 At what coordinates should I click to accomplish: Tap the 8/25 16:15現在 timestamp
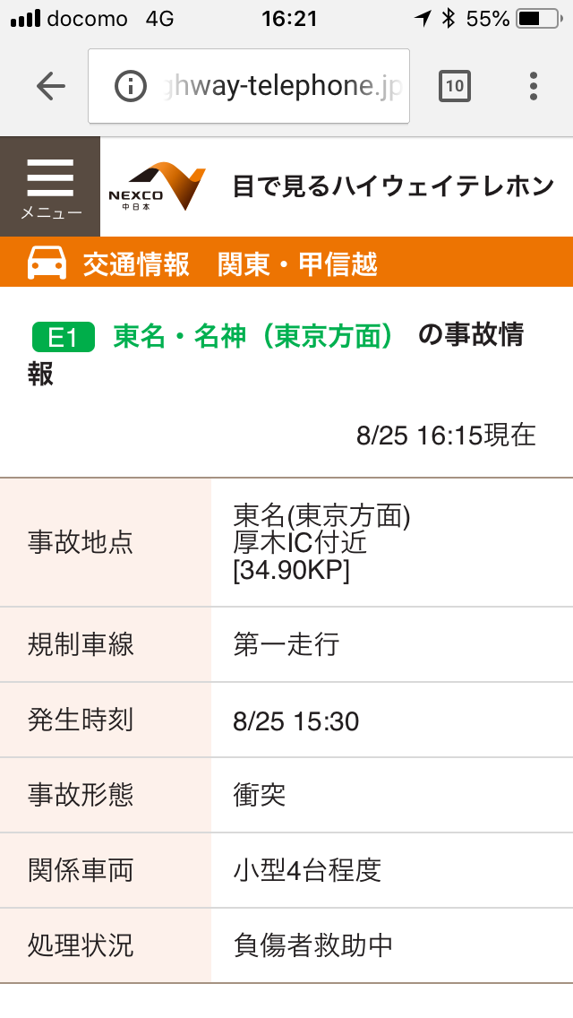click(446, 435)
